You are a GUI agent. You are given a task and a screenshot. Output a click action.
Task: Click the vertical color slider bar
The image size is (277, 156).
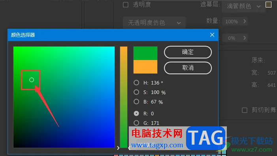pos(124,97)
